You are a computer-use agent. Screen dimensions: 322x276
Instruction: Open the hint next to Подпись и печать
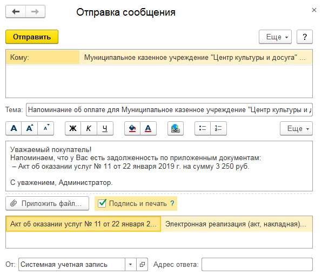pyautogui.click(x=172, y=203)
